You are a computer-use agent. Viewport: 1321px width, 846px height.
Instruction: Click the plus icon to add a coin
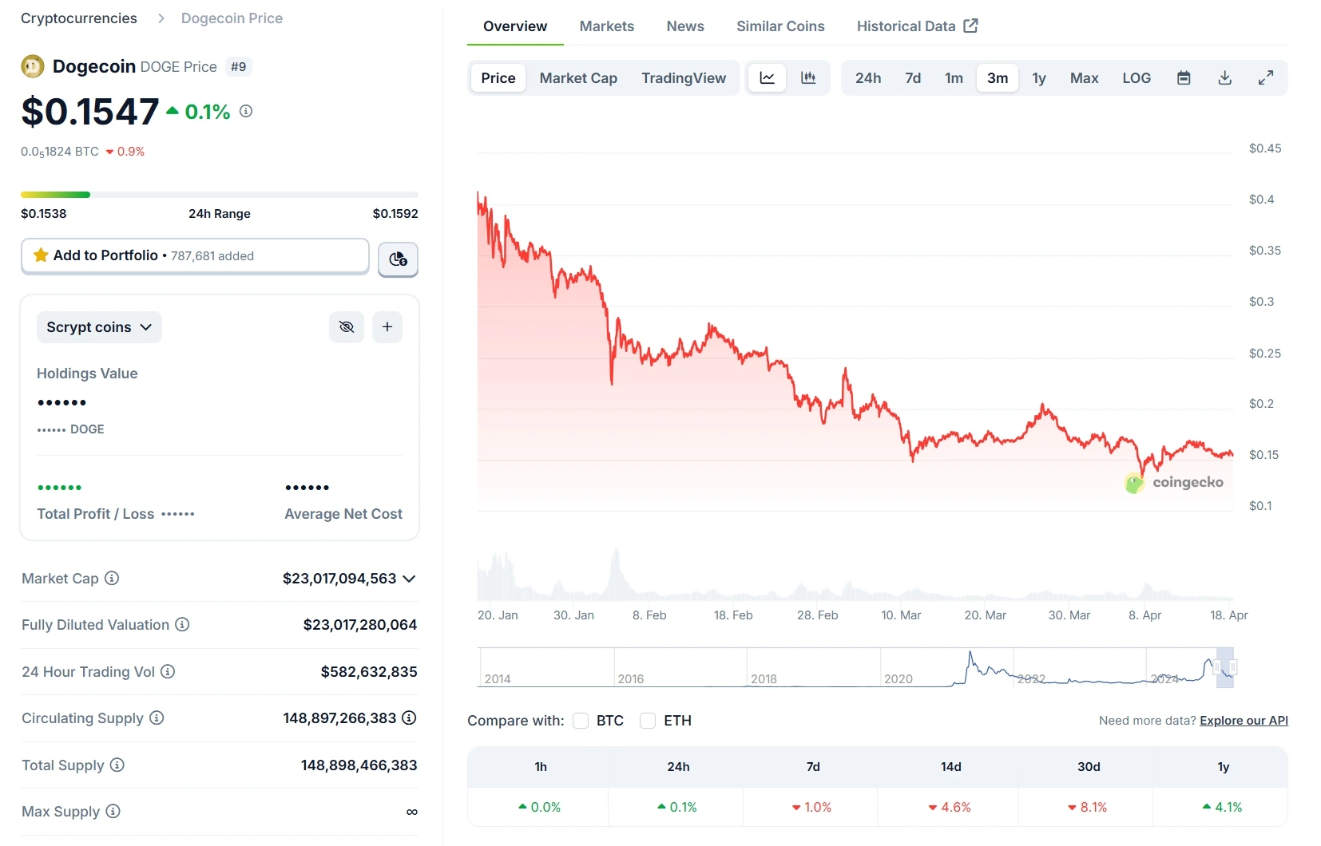[387, 326]
